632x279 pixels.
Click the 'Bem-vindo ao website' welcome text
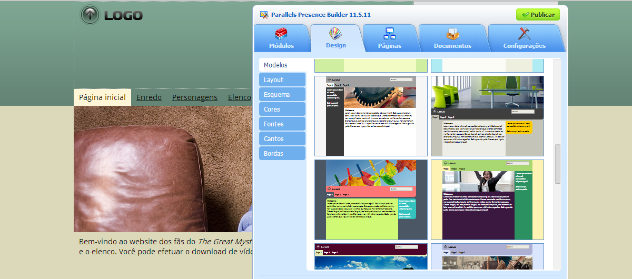point(165,246)
